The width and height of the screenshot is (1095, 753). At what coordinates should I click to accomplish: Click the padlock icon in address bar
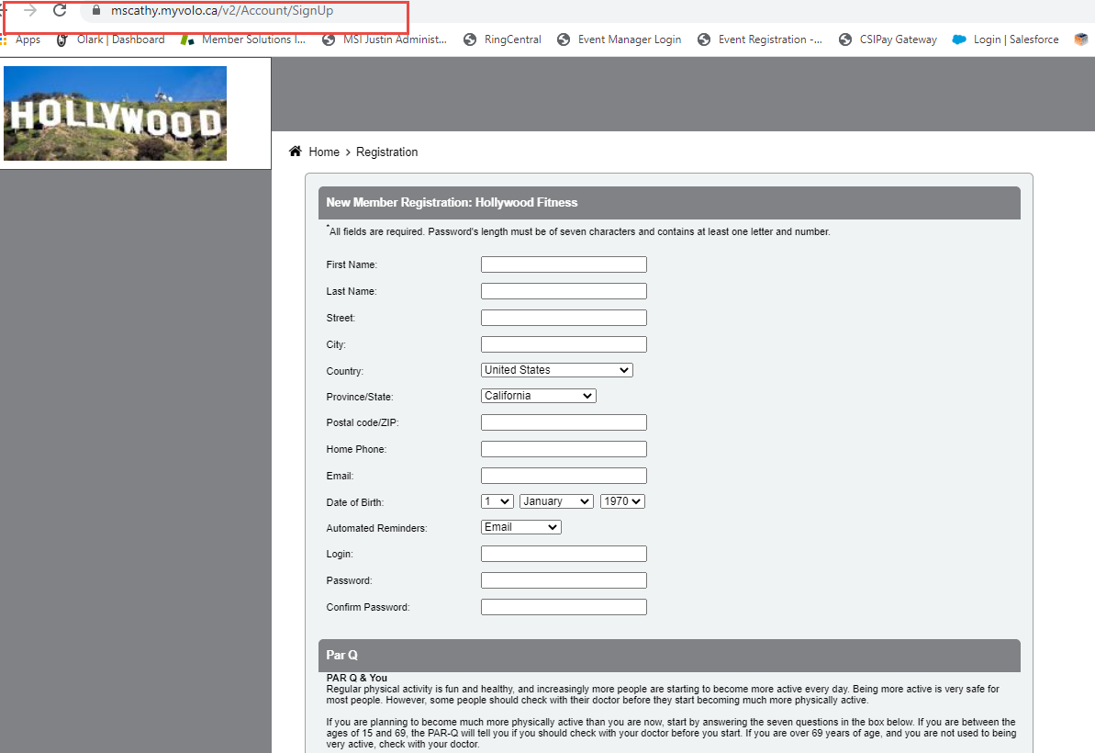click(97, 14)
